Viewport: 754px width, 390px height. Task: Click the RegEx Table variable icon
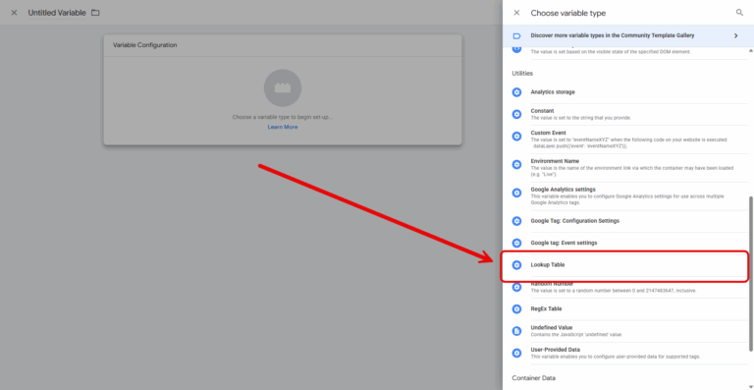point(516,308)
